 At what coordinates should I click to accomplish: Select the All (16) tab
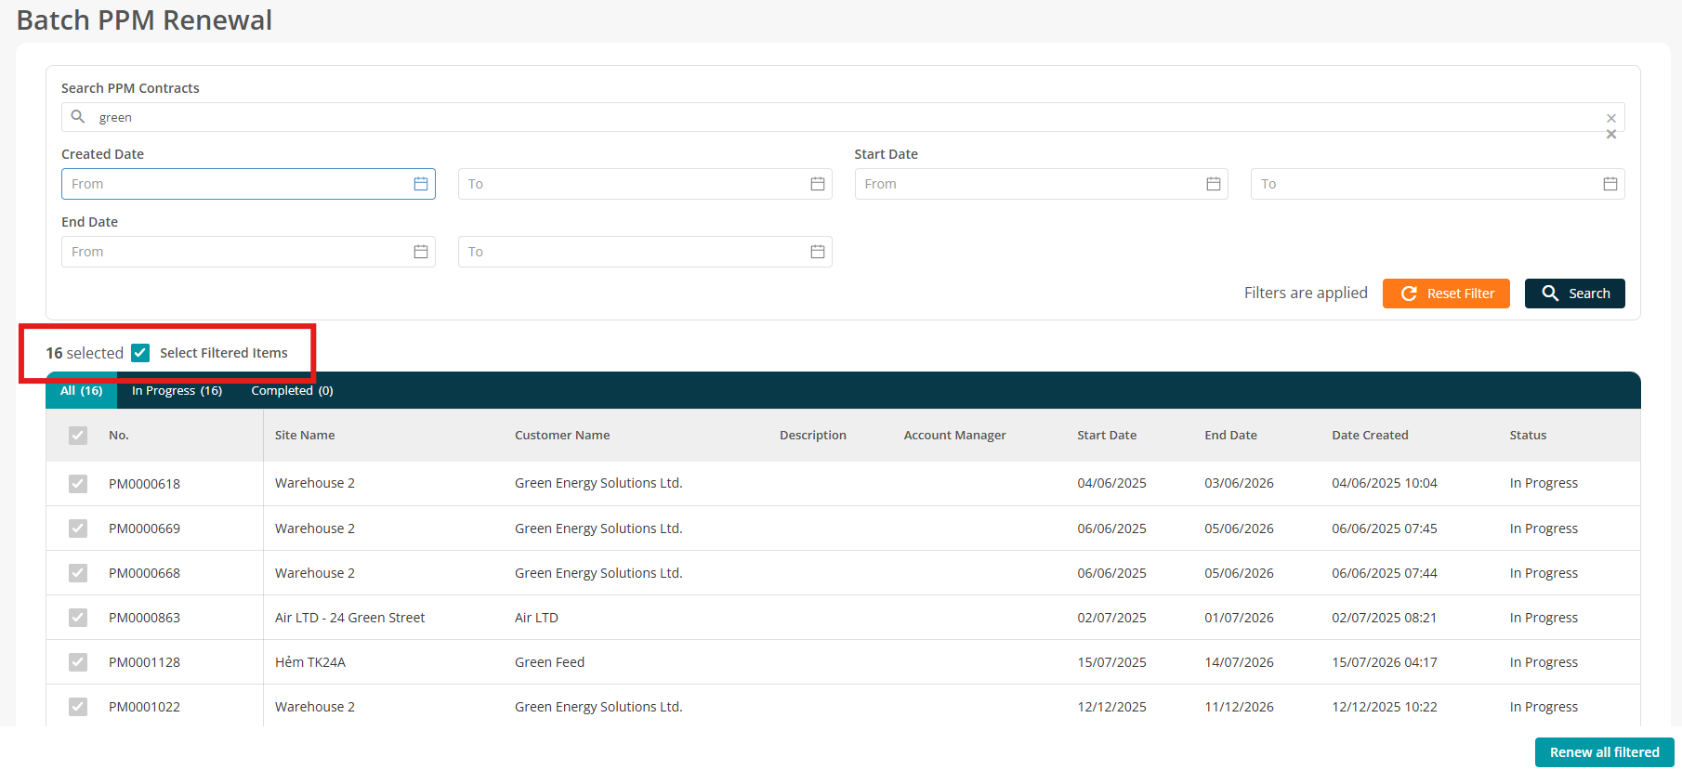click(x=82, y=391)
